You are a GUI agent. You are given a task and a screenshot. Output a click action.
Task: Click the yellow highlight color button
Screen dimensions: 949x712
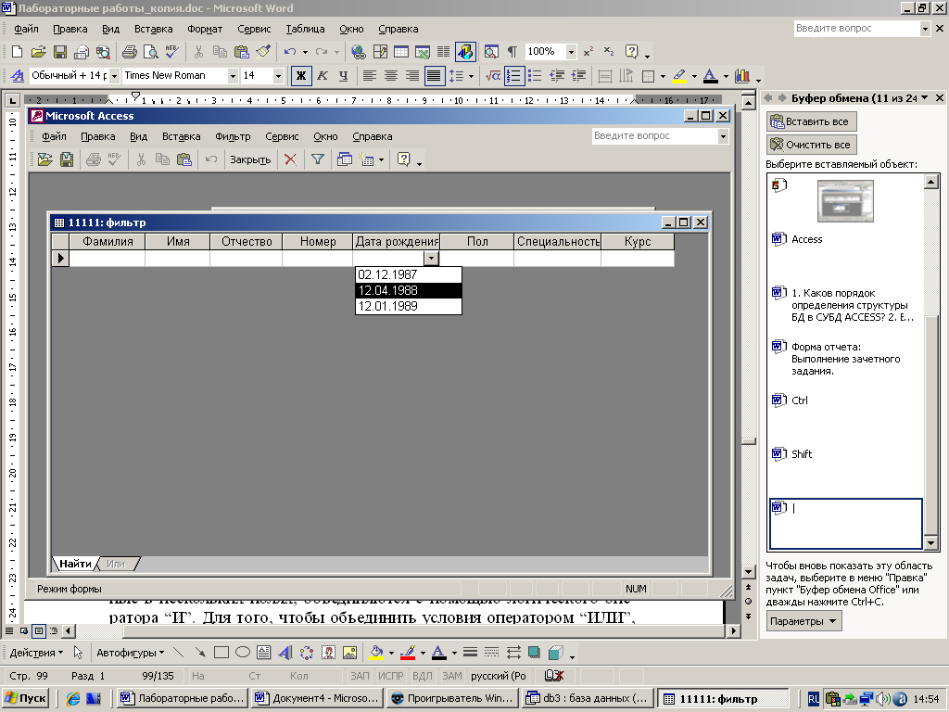679,76
